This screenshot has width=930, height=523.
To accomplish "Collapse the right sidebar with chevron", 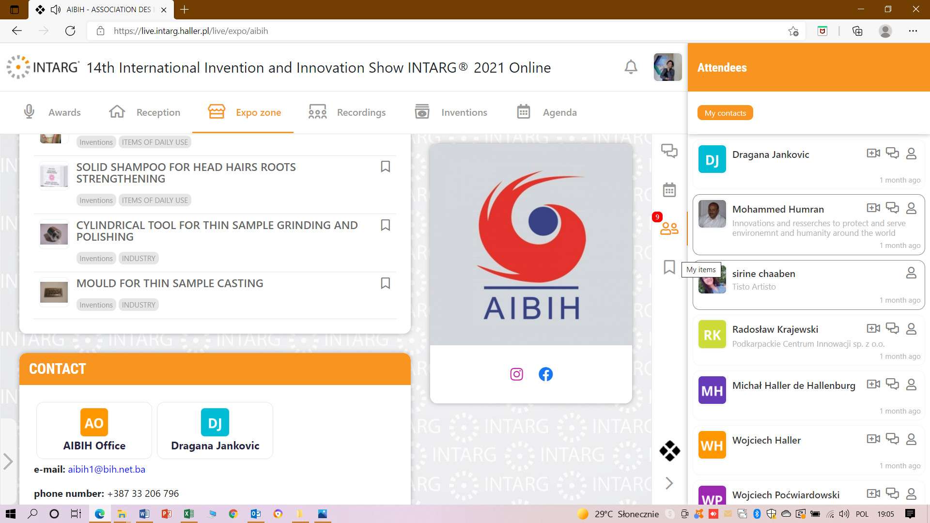I will tap(669, 483).
